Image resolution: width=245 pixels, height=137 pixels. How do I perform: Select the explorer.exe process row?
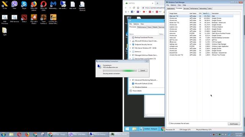tap(201, 27)
